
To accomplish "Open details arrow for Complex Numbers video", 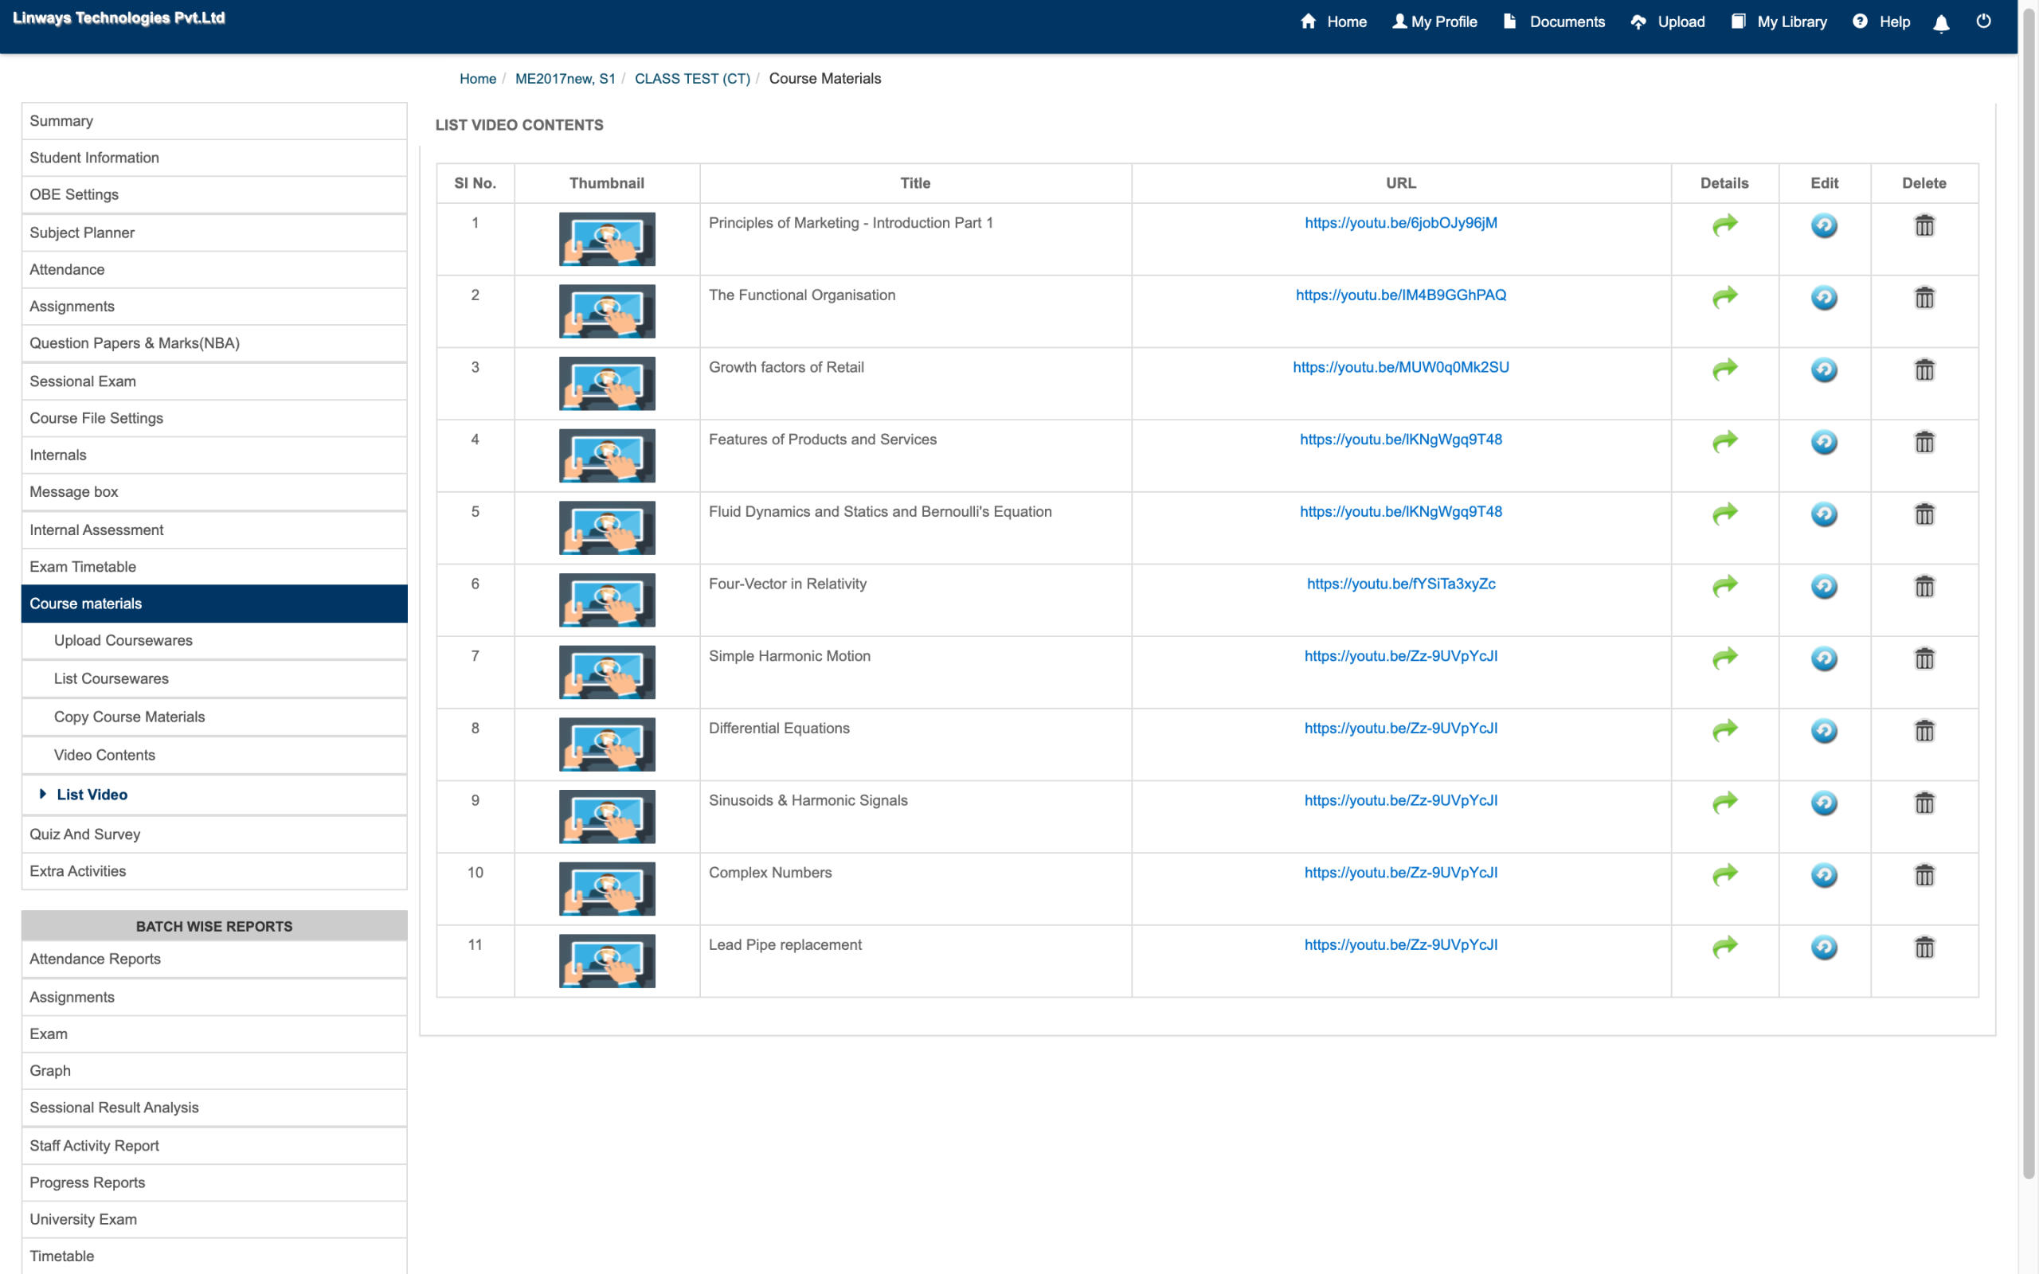I will click(x=1724, y=874).
